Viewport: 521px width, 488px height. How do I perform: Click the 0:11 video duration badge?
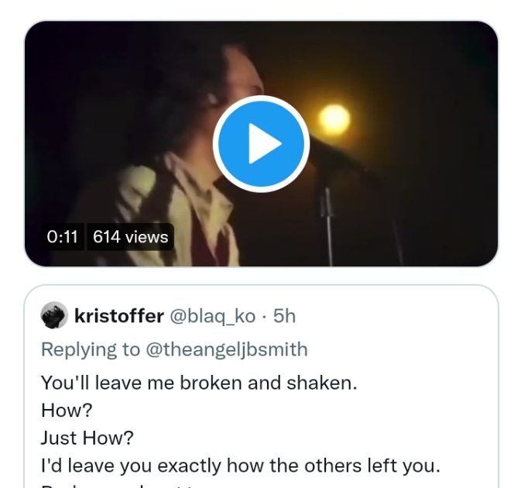click(x=63, y=237)
